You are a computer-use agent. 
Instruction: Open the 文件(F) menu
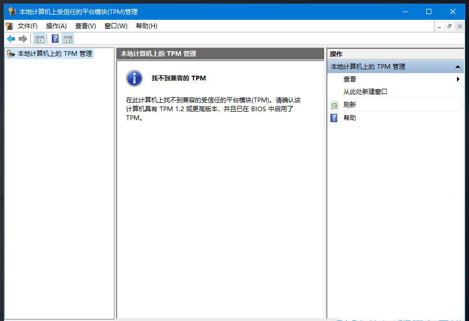tap(27, 26)
